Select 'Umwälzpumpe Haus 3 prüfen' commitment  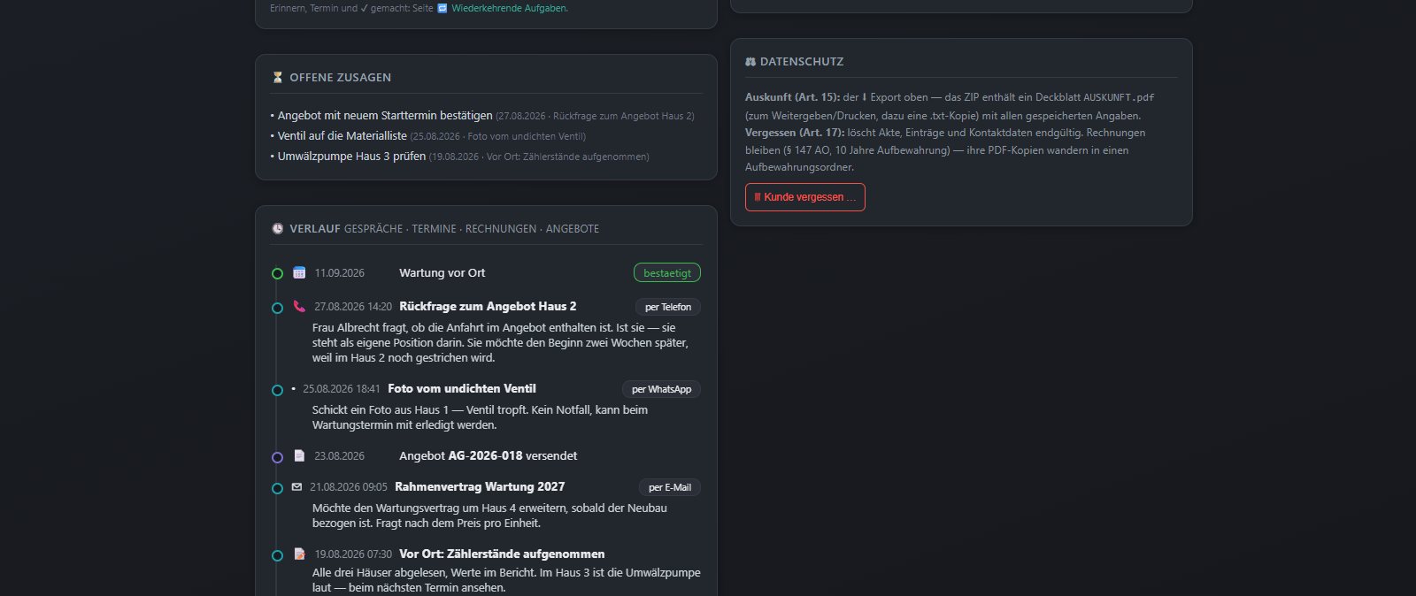351,157
